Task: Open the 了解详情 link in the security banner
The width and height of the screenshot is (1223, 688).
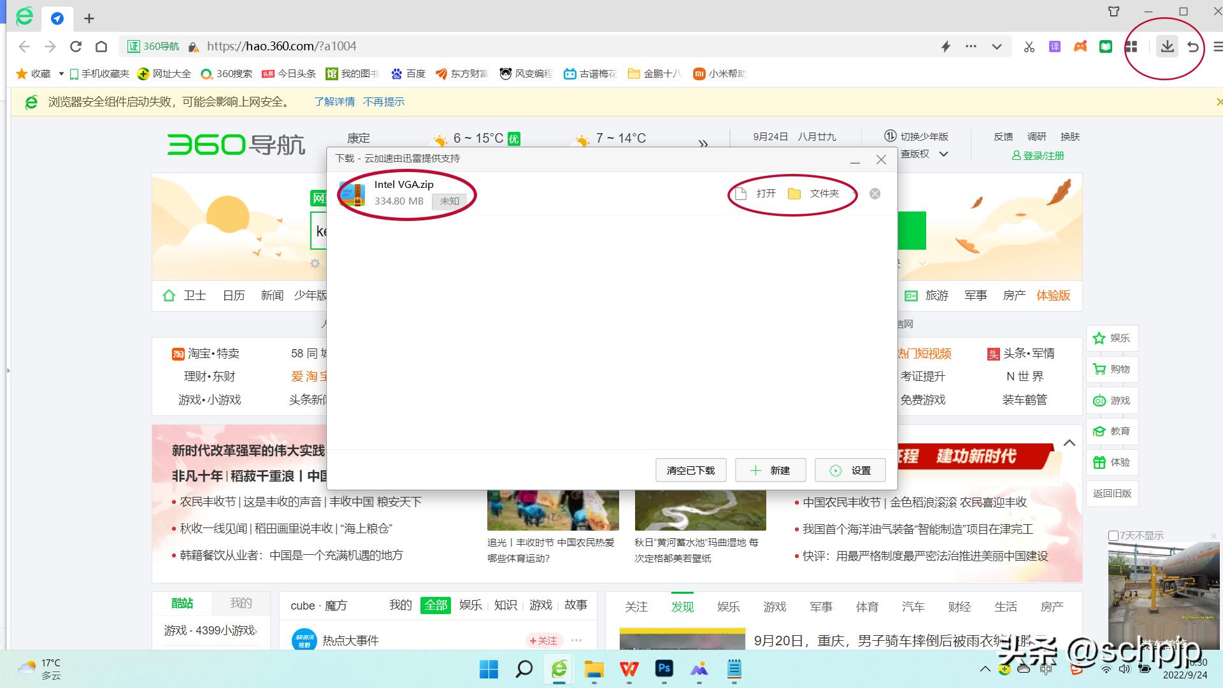Action: [334, 101]
